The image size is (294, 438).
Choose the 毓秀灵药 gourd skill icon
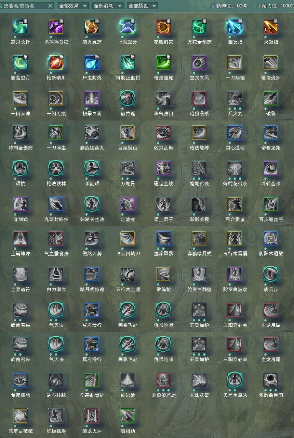tap(92, 27)
